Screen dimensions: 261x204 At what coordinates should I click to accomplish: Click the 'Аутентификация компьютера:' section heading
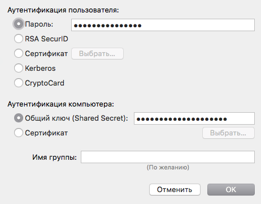point(61,104)
